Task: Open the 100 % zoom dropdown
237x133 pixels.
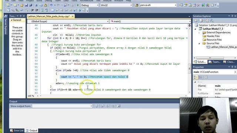Action: point(38,96)
